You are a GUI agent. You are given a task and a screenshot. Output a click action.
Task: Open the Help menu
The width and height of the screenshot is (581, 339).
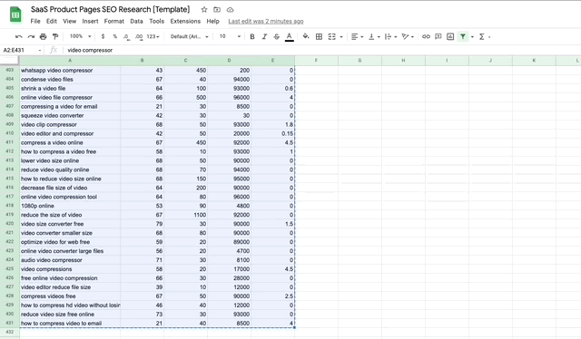(212, 21)
